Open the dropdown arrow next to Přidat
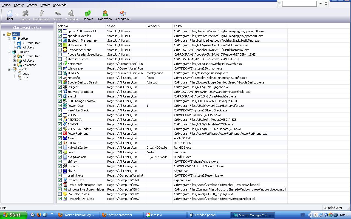The image size is (351, 219). tap(17, 15)
